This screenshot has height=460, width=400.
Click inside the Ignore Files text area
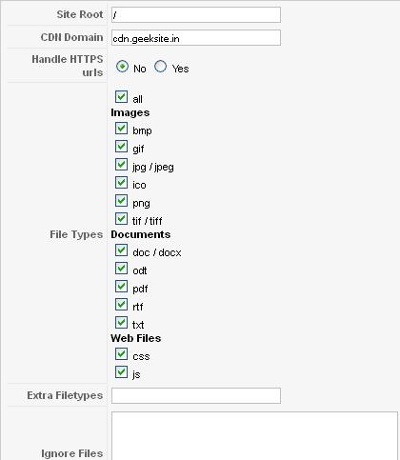pyautogui.click(x=254, y=436)
